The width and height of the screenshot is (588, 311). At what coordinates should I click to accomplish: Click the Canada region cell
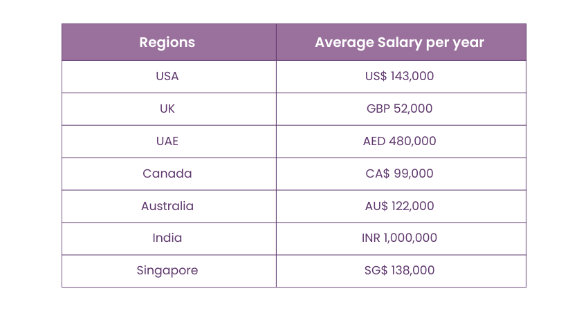(x=167, y=173)
